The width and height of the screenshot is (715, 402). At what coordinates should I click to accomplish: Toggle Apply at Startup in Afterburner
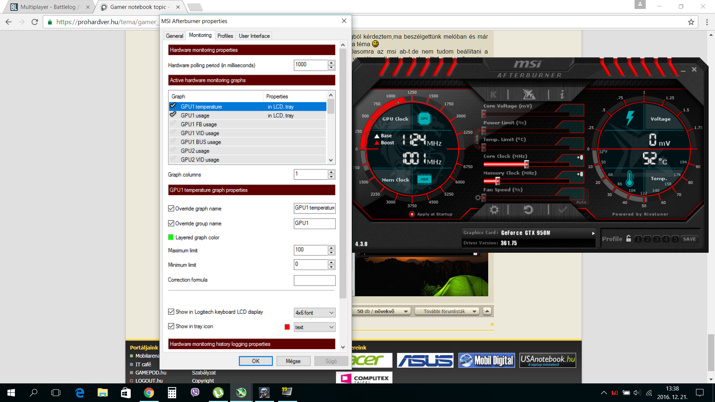tap(412, 214)
